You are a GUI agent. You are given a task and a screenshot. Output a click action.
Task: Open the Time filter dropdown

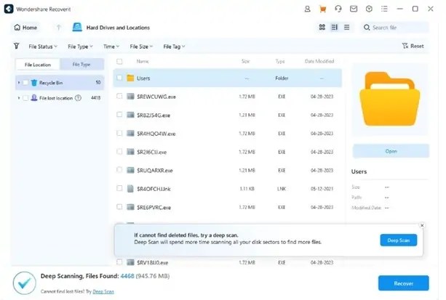pos(111,46)
